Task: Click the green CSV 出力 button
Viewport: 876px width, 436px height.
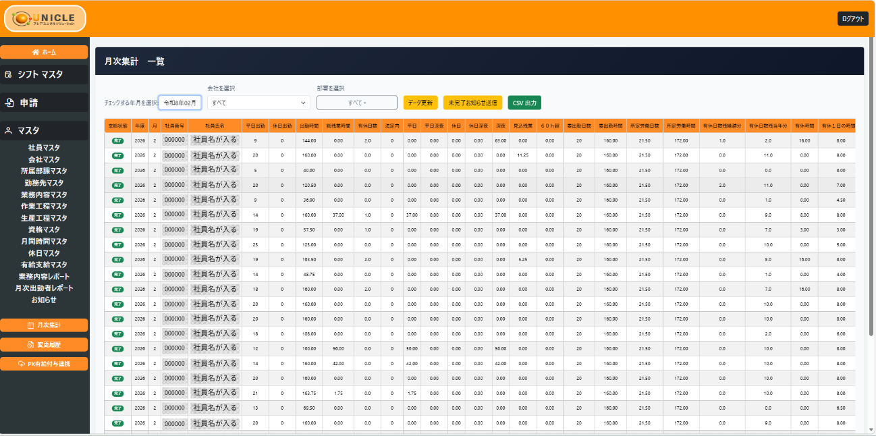Action: tap(524, 103)
